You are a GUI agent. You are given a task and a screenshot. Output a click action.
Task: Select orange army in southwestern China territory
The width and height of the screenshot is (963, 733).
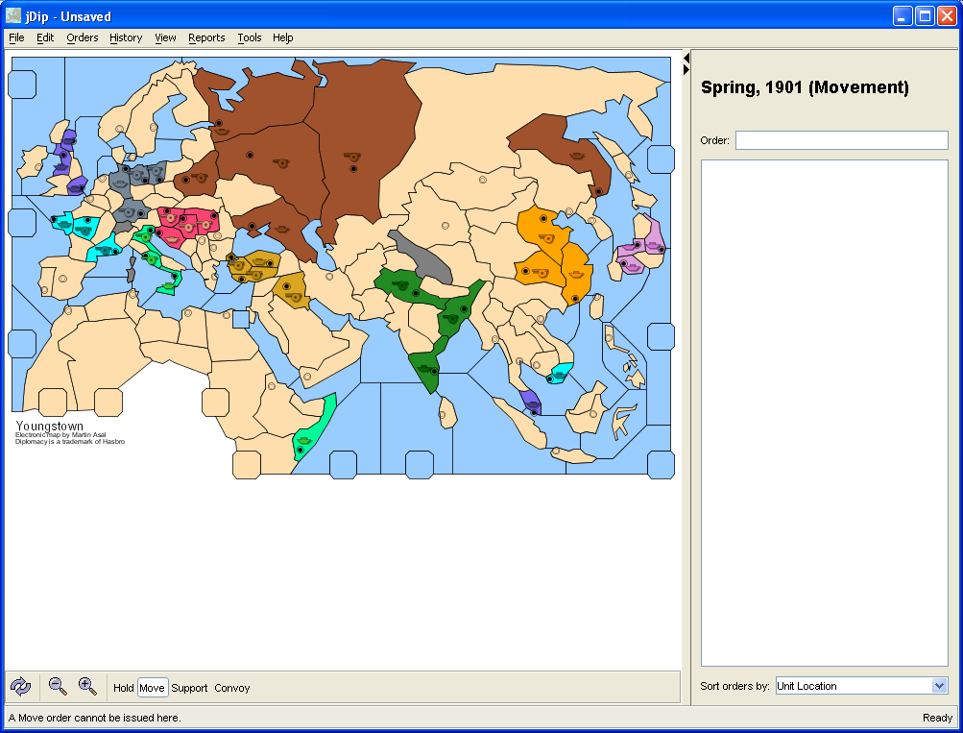click(x=541, y=272)
